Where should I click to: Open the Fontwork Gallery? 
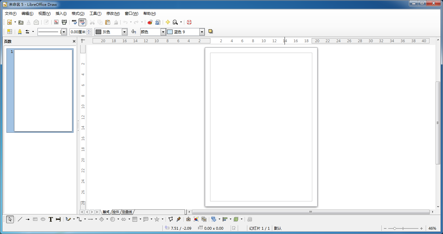(188, 219)
